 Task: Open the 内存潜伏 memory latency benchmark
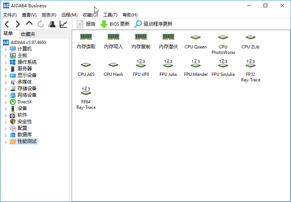pos(168,37)
